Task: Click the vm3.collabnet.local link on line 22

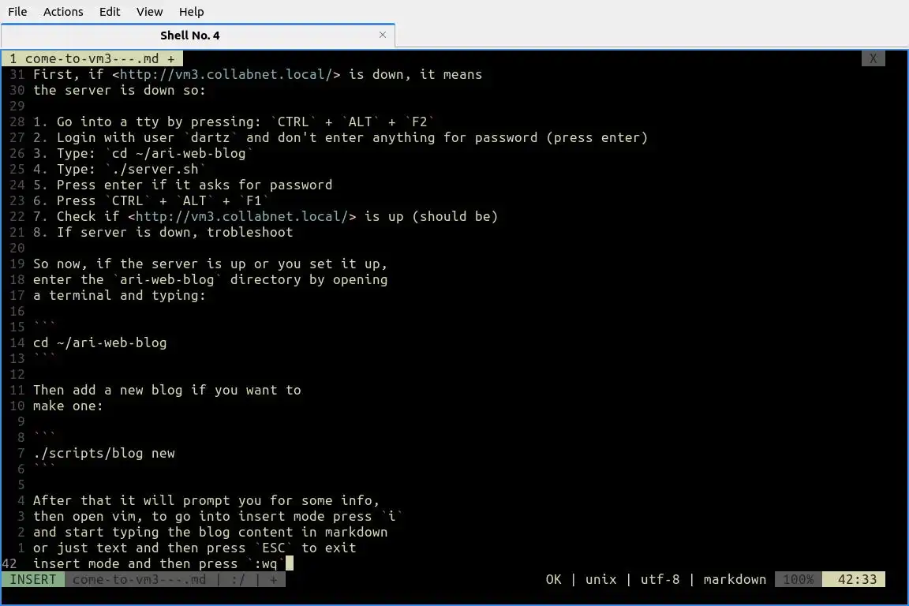Action: [x=241, y=216]
